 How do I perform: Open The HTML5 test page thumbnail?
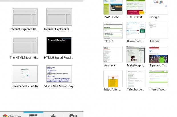click(x=25, y=46)
